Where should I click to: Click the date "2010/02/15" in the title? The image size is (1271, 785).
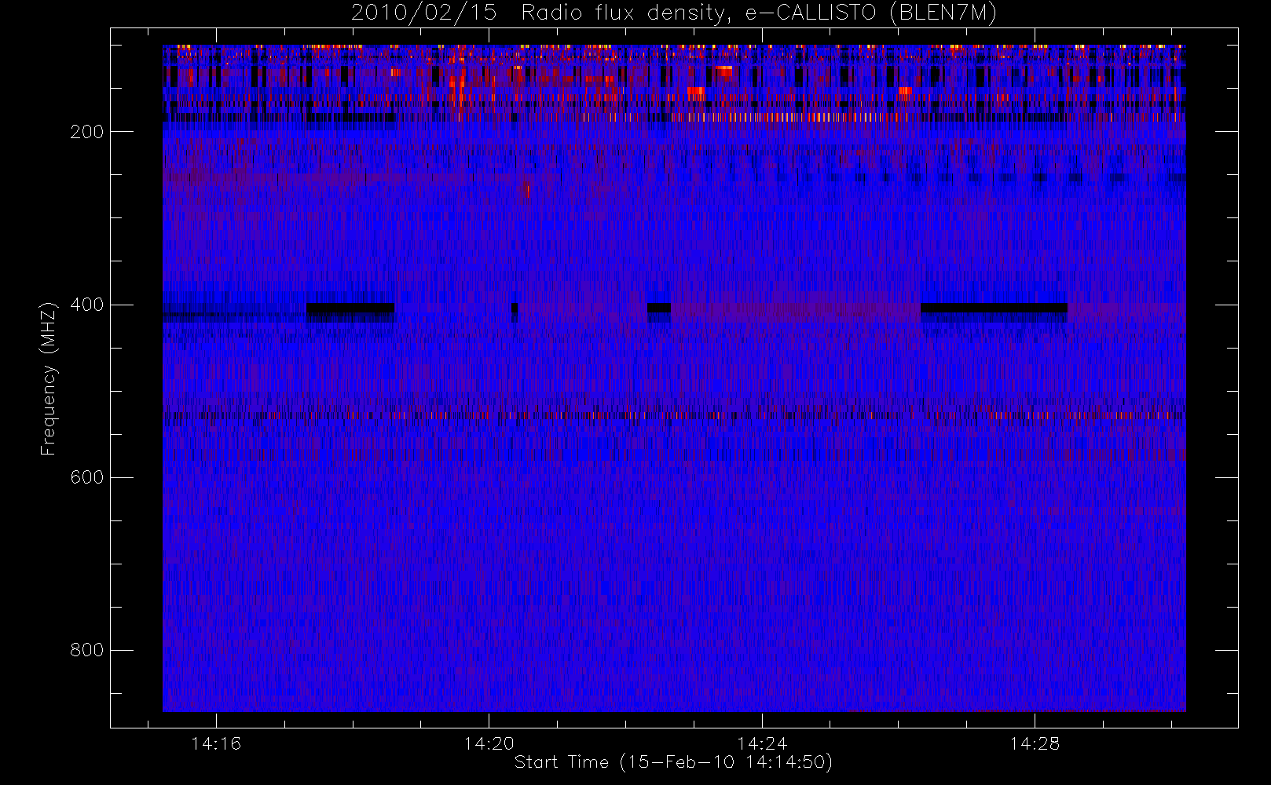tap(424, 13)
